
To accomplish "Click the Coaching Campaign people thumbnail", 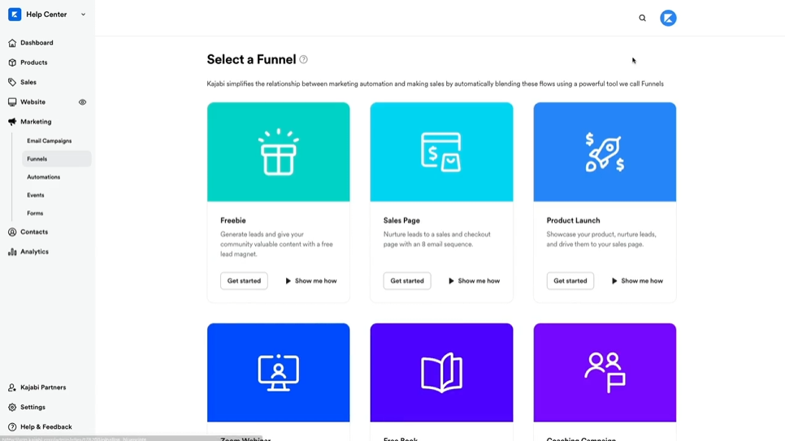I will (605, 373).
